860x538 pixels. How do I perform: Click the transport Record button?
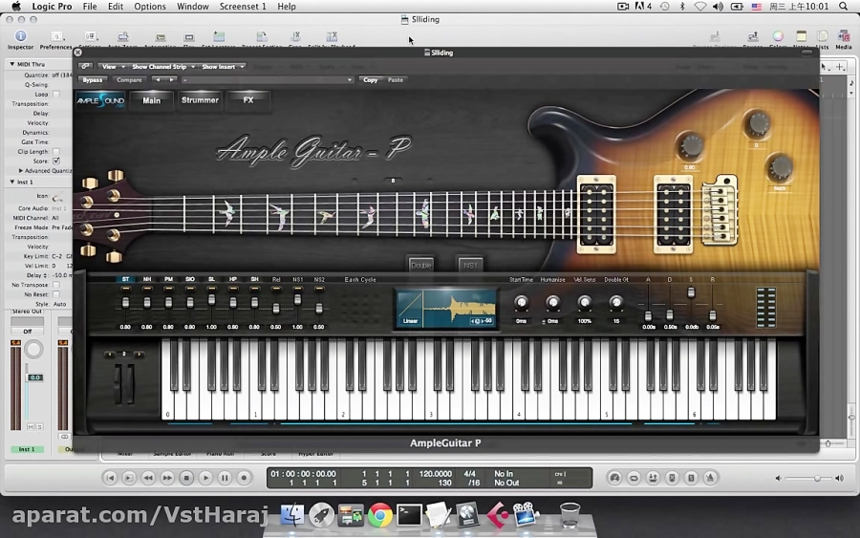(244, 478)
